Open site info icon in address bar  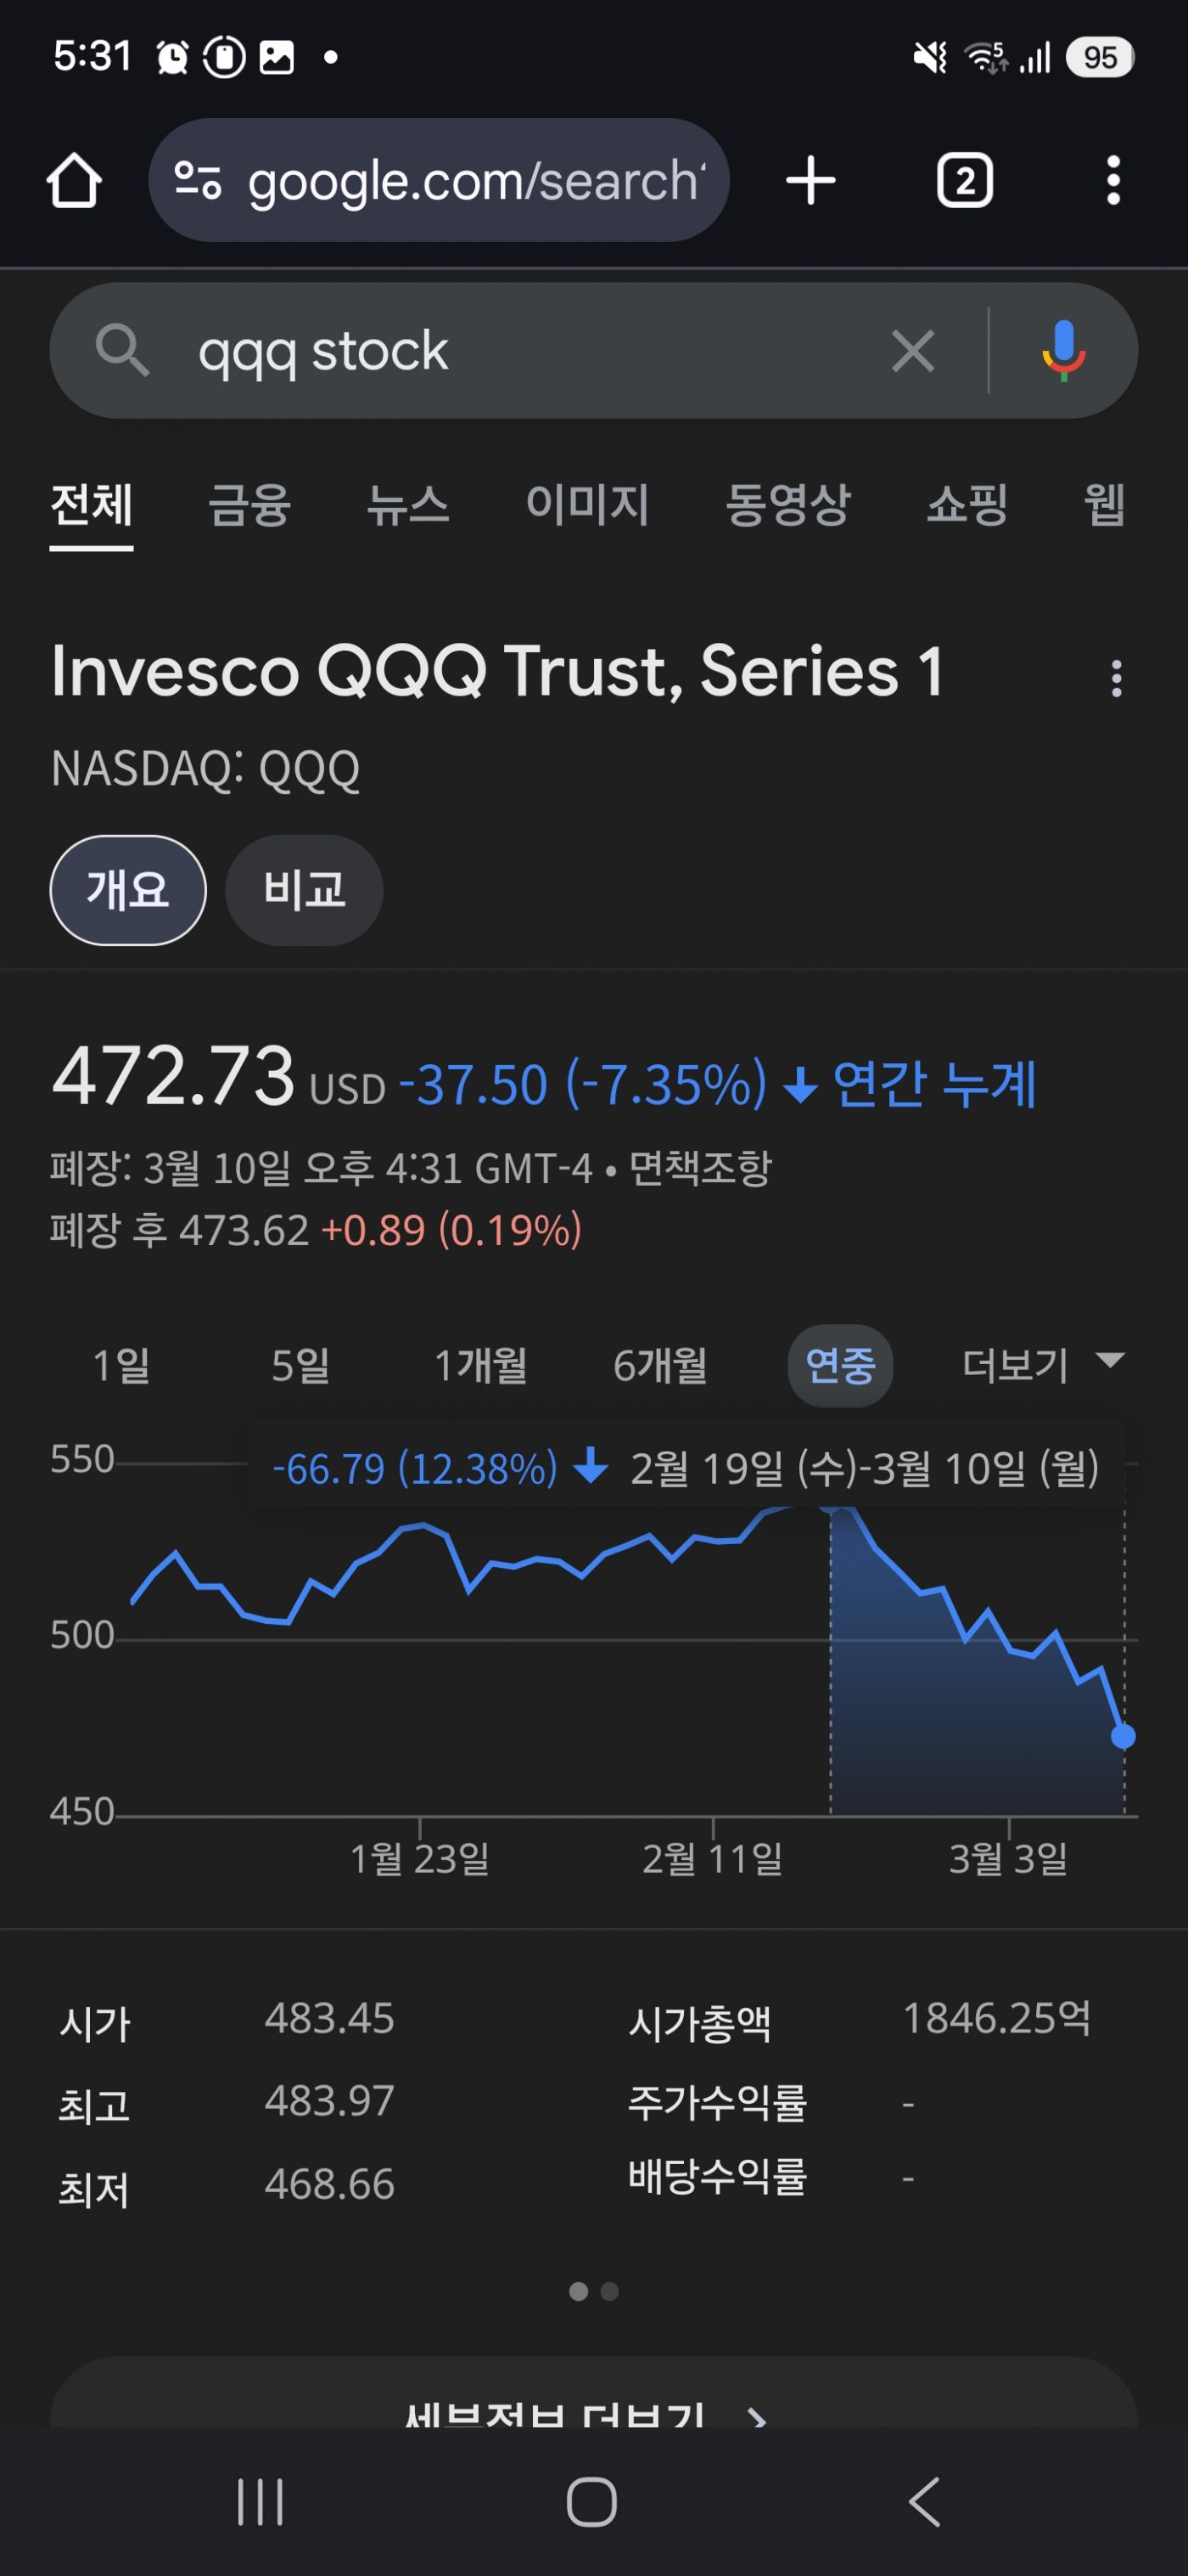coord(197,181)
